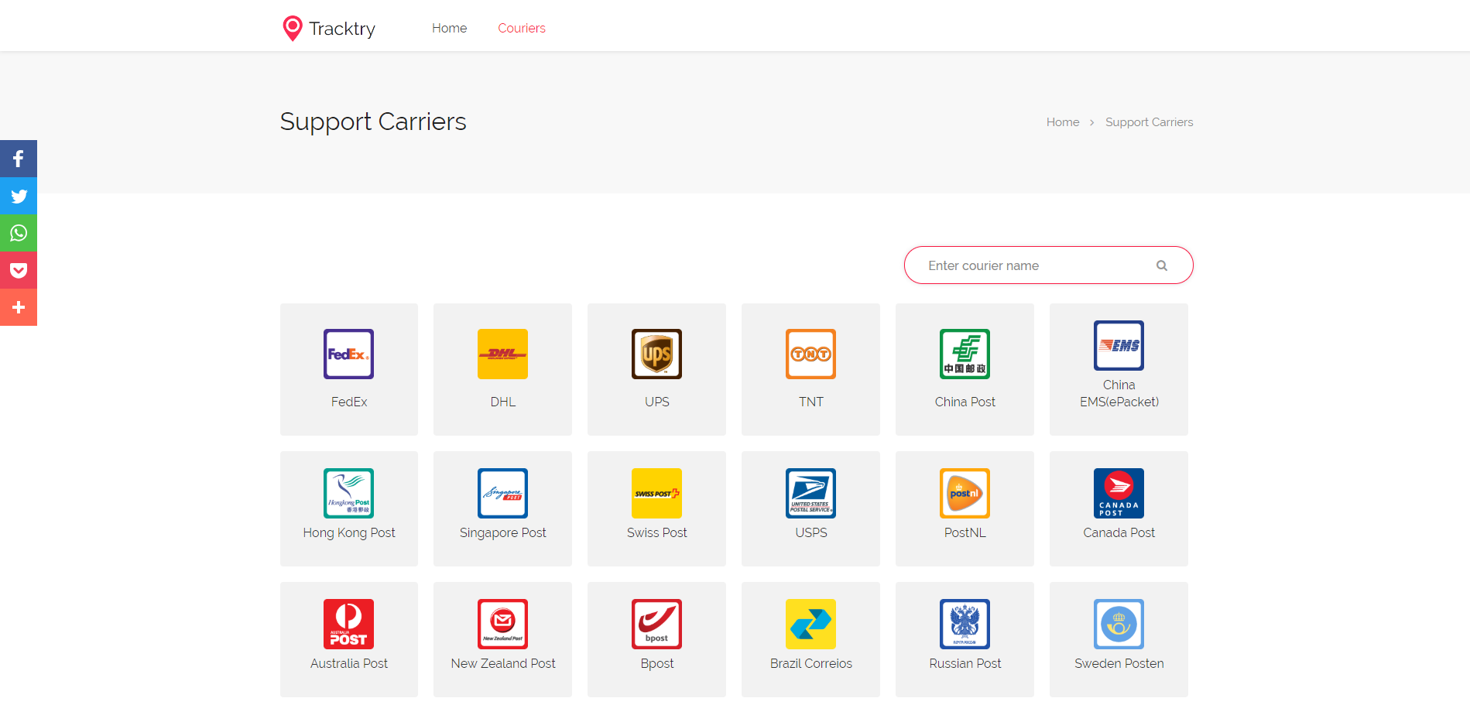Open the Couriers nav menu item
Image resolution: width=1470 pixels, height=705 pixels.
click(x=522, y=28)
